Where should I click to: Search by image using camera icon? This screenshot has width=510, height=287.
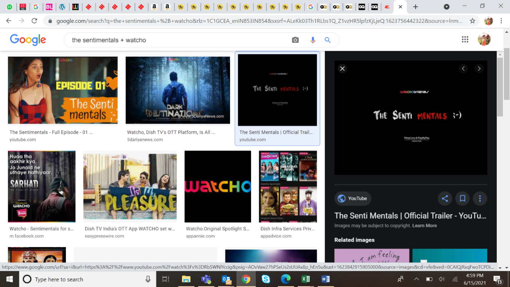pyautogui.click(x=295, y=40)
